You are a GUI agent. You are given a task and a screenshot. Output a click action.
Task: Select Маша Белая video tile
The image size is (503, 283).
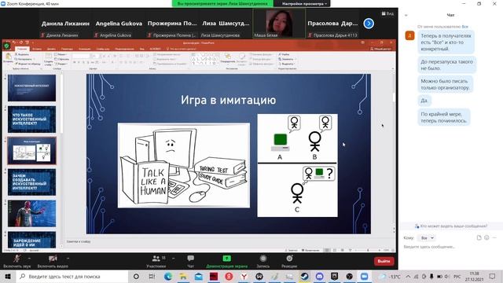(x=279, y=24)
